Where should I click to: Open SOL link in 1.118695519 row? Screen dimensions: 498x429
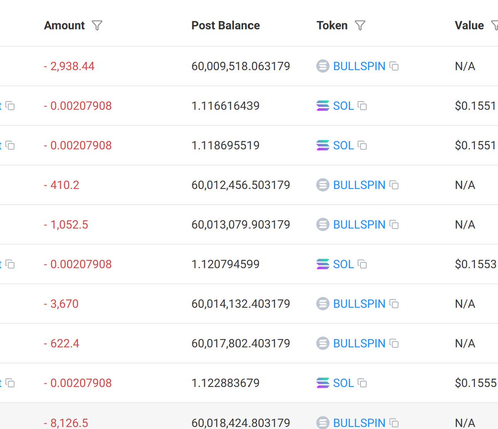click(344, 145)
